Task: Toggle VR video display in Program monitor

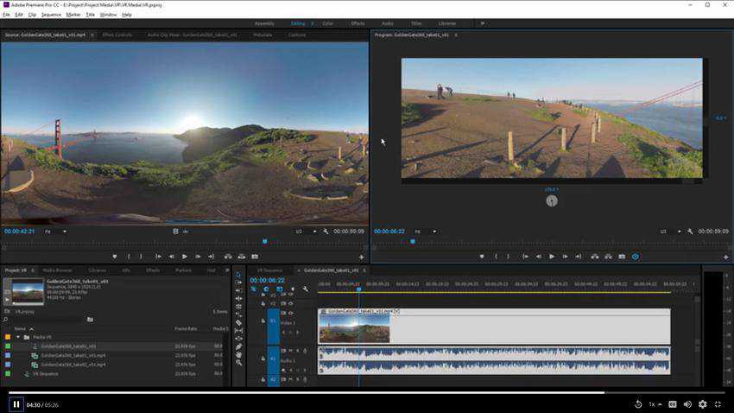Action: click(x=636, y=257)
